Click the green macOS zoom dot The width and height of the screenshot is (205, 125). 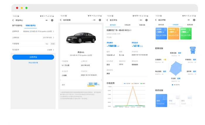(x=26, y=8)
